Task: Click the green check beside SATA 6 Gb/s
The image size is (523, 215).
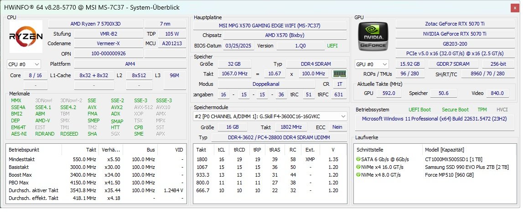Action: (358, 159)
